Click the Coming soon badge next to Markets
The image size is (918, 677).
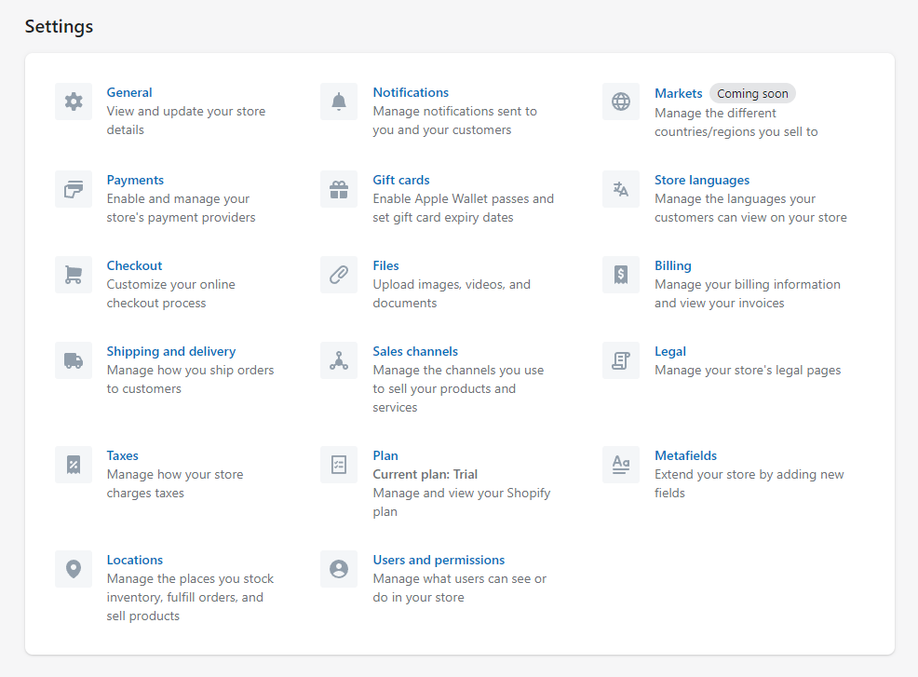click(x=752, y=93)
